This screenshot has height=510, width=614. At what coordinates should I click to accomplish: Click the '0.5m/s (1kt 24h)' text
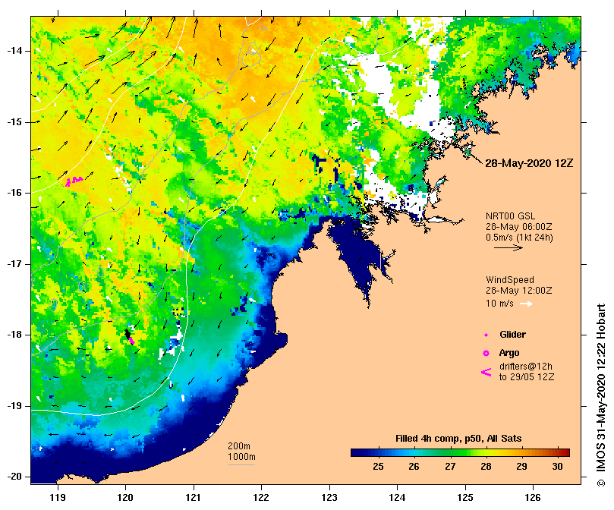[x=519, y=238]
